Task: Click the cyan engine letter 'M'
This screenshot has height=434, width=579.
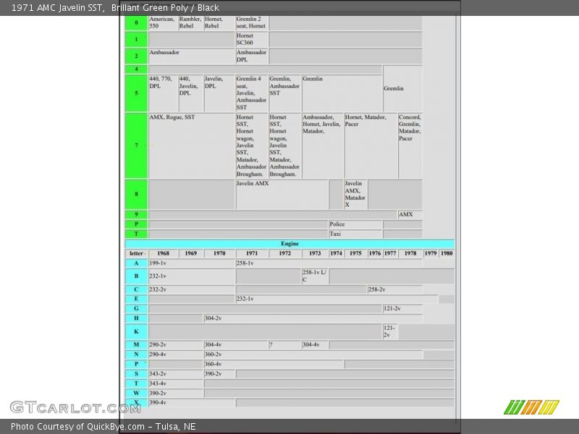Action: [136, 345]
